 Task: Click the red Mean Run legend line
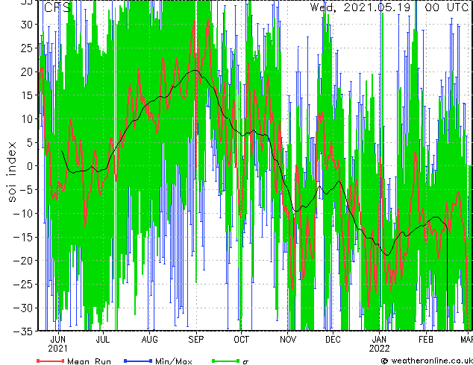(51, 361)
